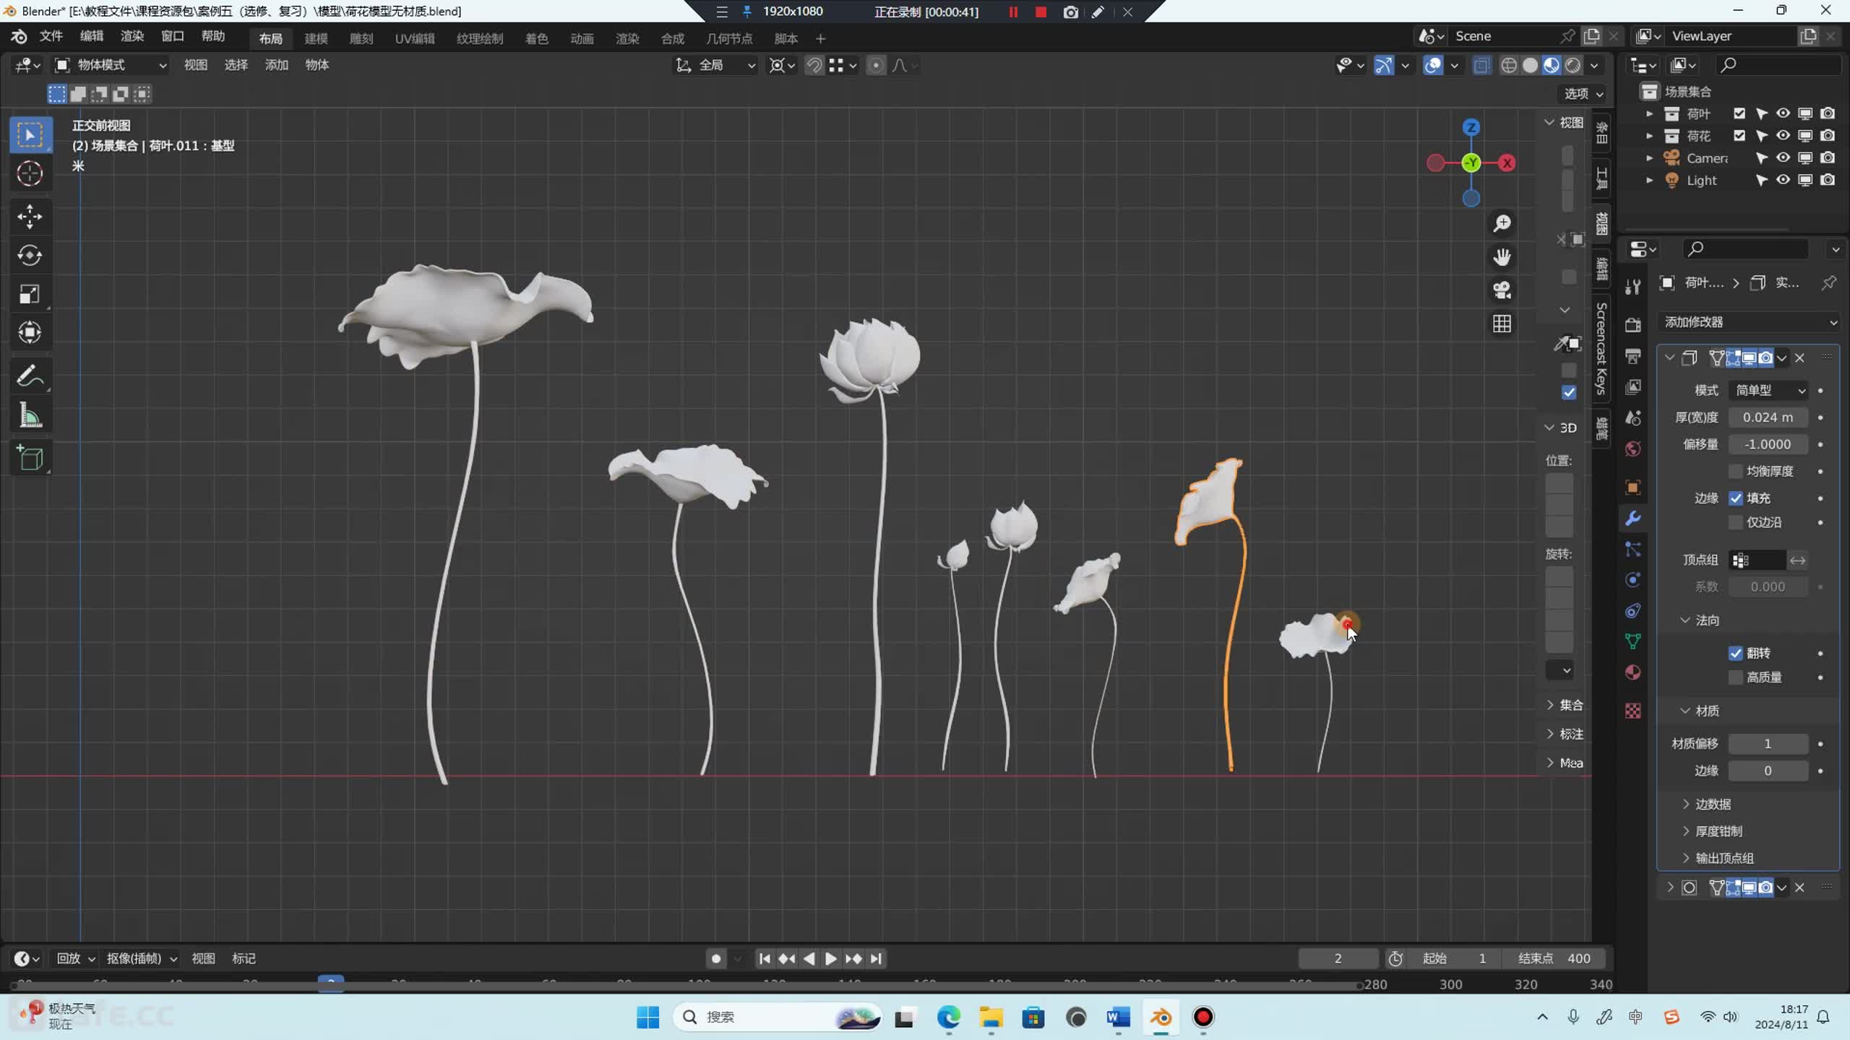This screenshot has height=1040, width=1850.
Task: Uncheck the 翻转 normals checkbox
Action: [x=1736, y=653]
